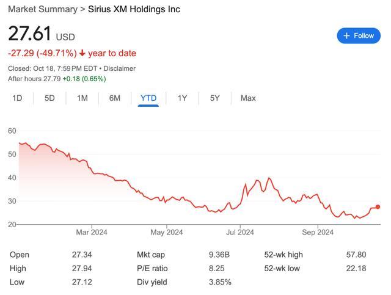
Task: Click the Sirius XM Holdings Inc title
Action: [x=134, y=9]
